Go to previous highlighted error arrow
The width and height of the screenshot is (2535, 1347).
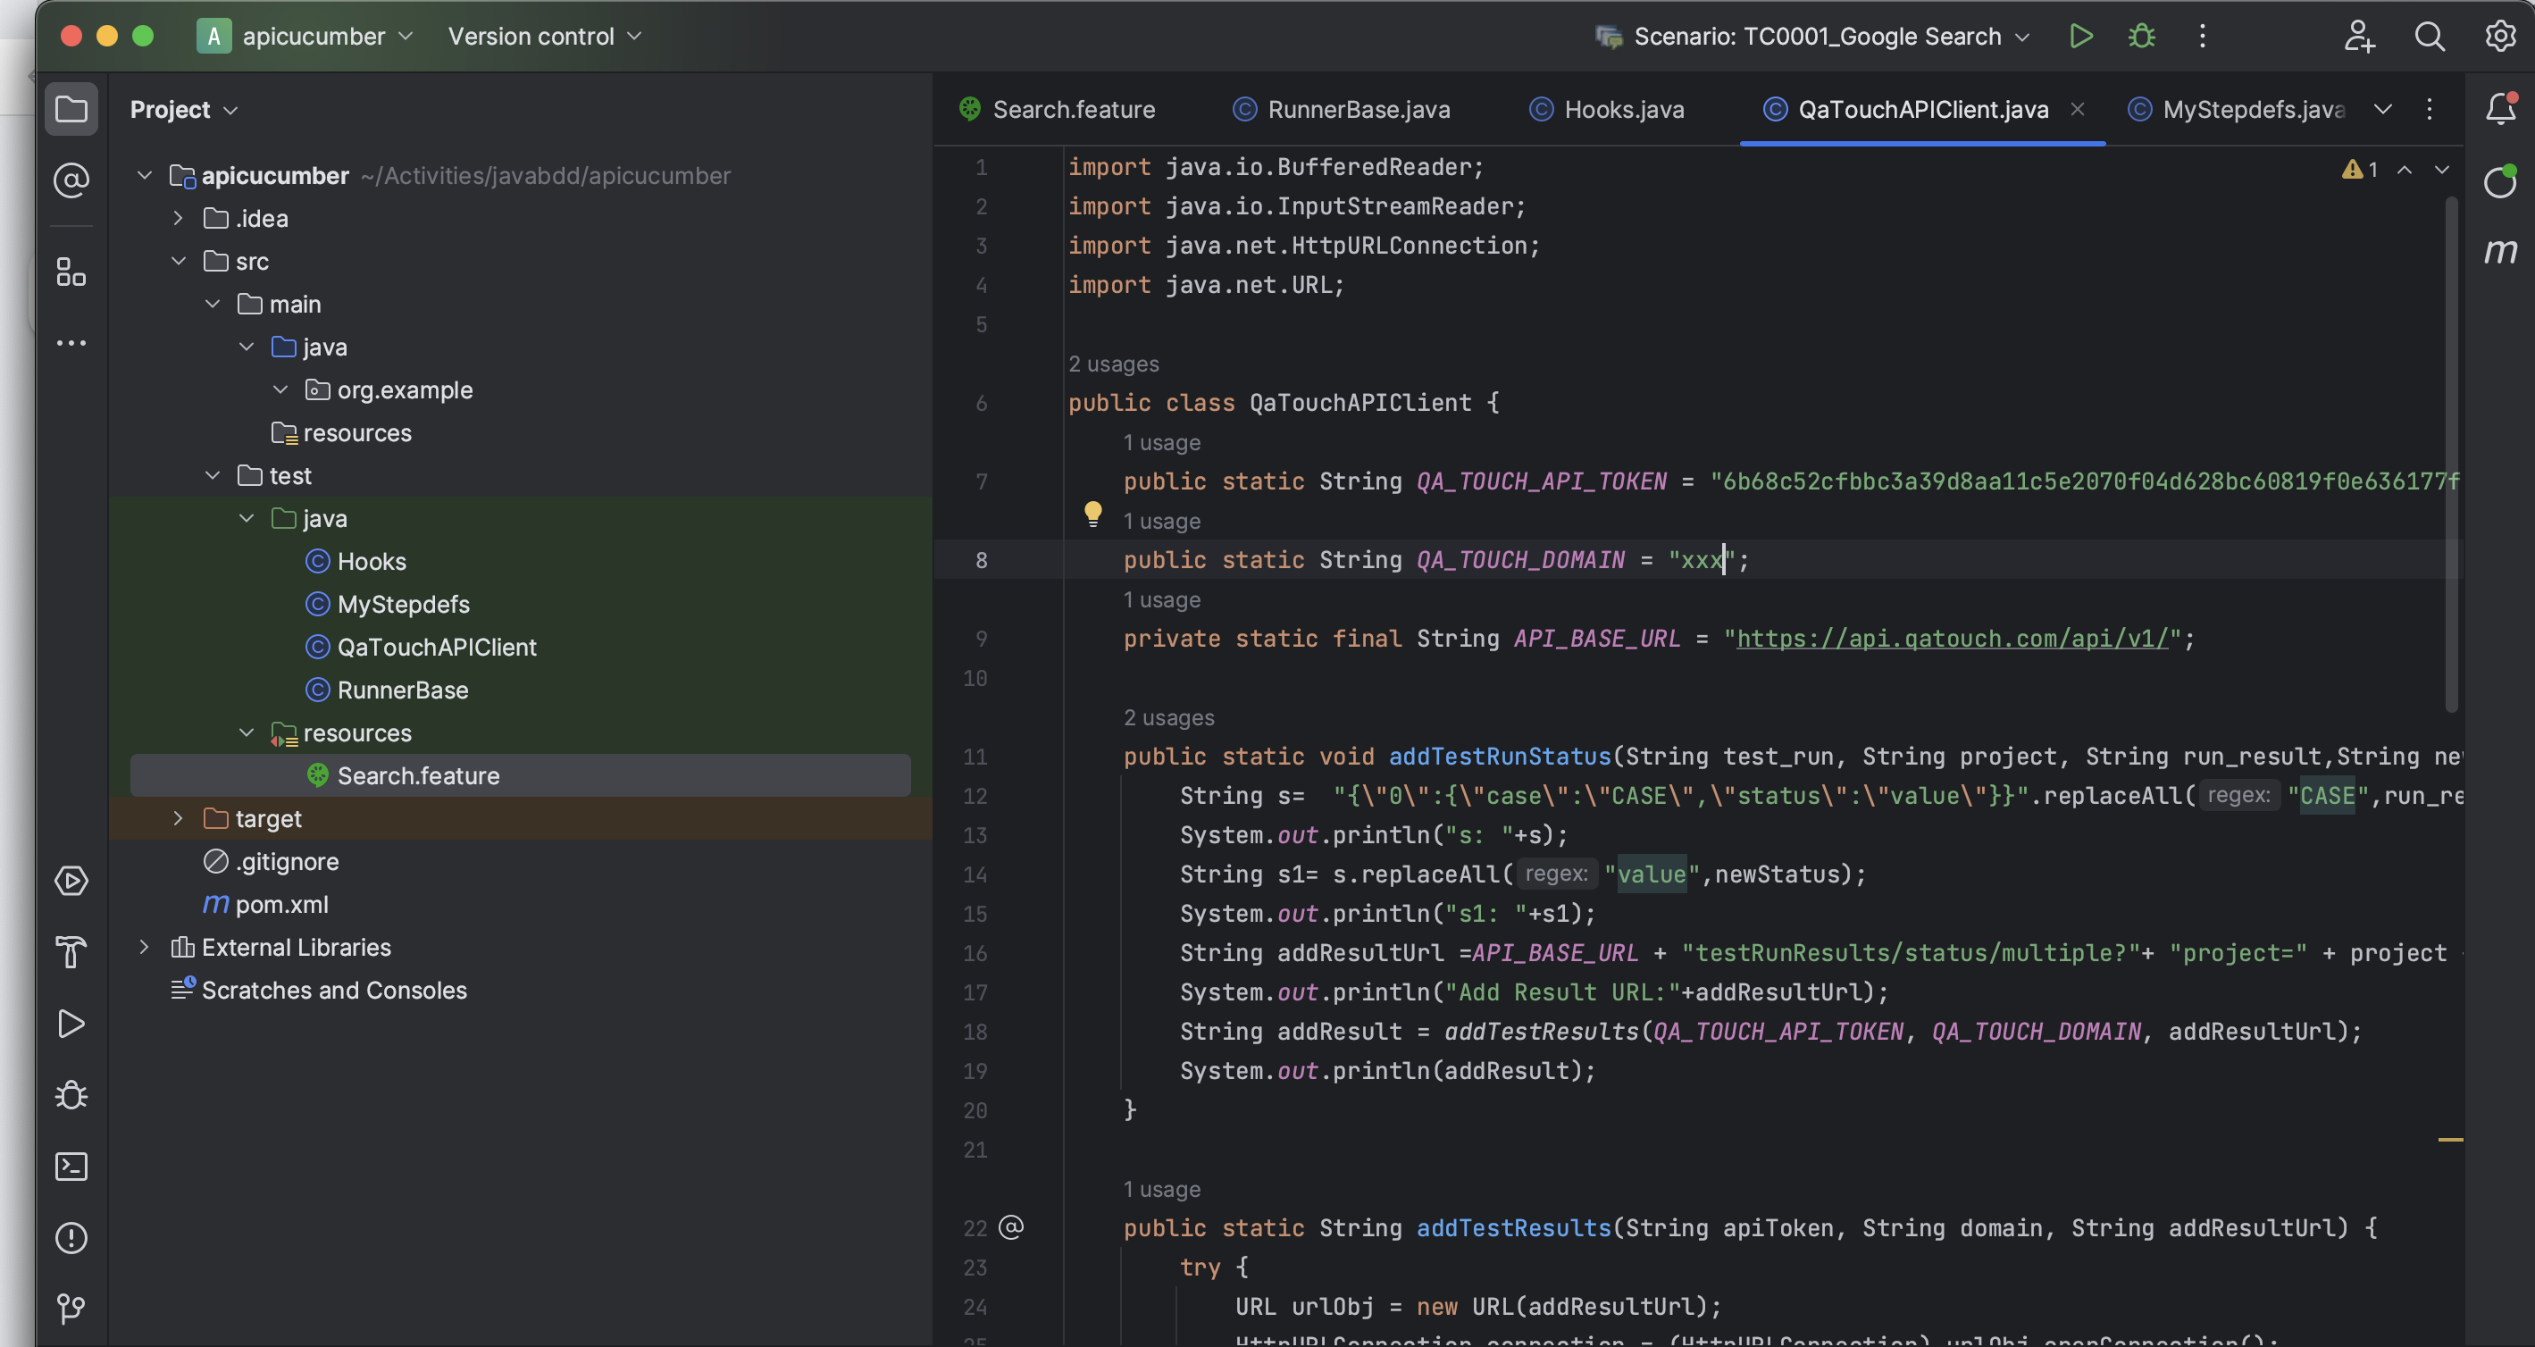point(2404,169)
